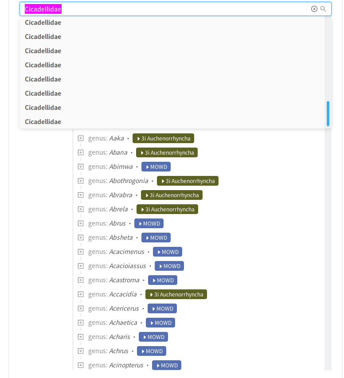Expand the genus Abrus entry
The height and width of the screenshot is (378, 344).
(x=80, y=223)
